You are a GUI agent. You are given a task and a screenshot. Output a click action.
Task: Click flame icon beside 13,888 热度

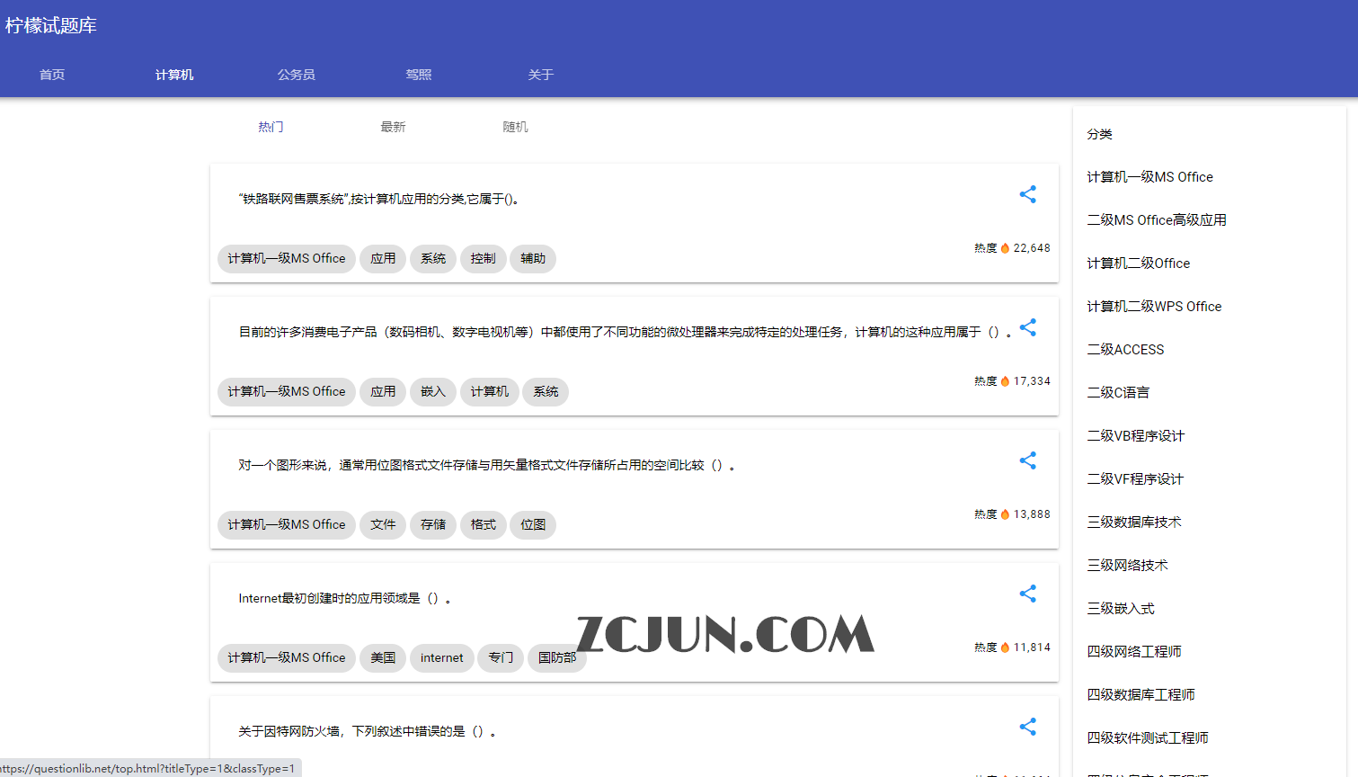tap(1005, 514)
